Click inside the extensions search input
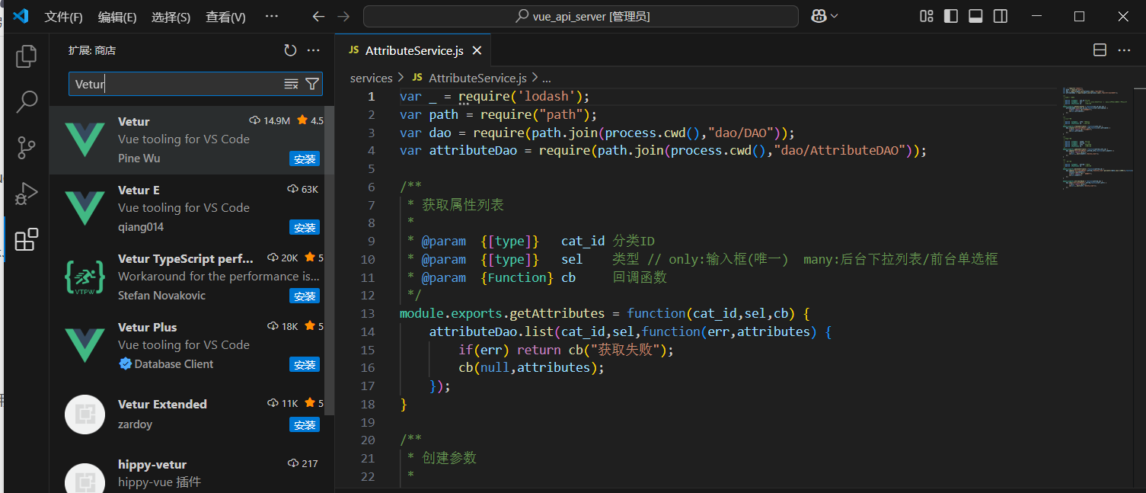The width and height of the screenshot is (1146, 493). (x=175, y=84)
